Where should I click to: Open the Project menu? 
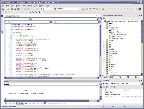click(18, 6)
